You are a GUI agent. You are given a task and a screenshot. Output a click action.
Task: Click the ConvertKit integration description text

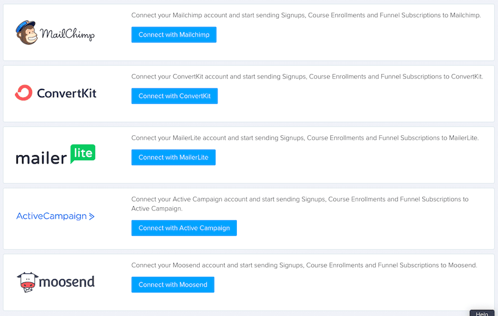[x=307, y=77]
